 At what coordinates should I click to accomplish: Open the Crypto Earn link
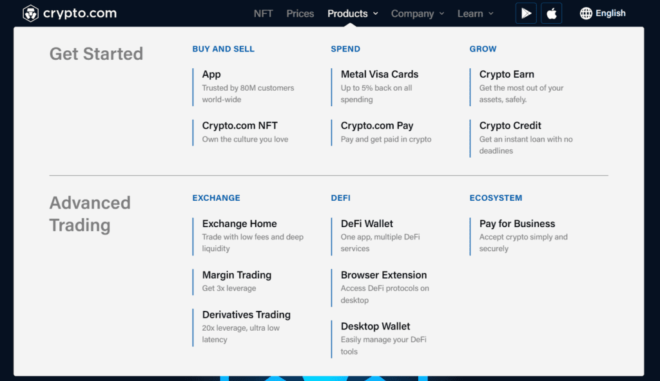[x=507, y=74]
